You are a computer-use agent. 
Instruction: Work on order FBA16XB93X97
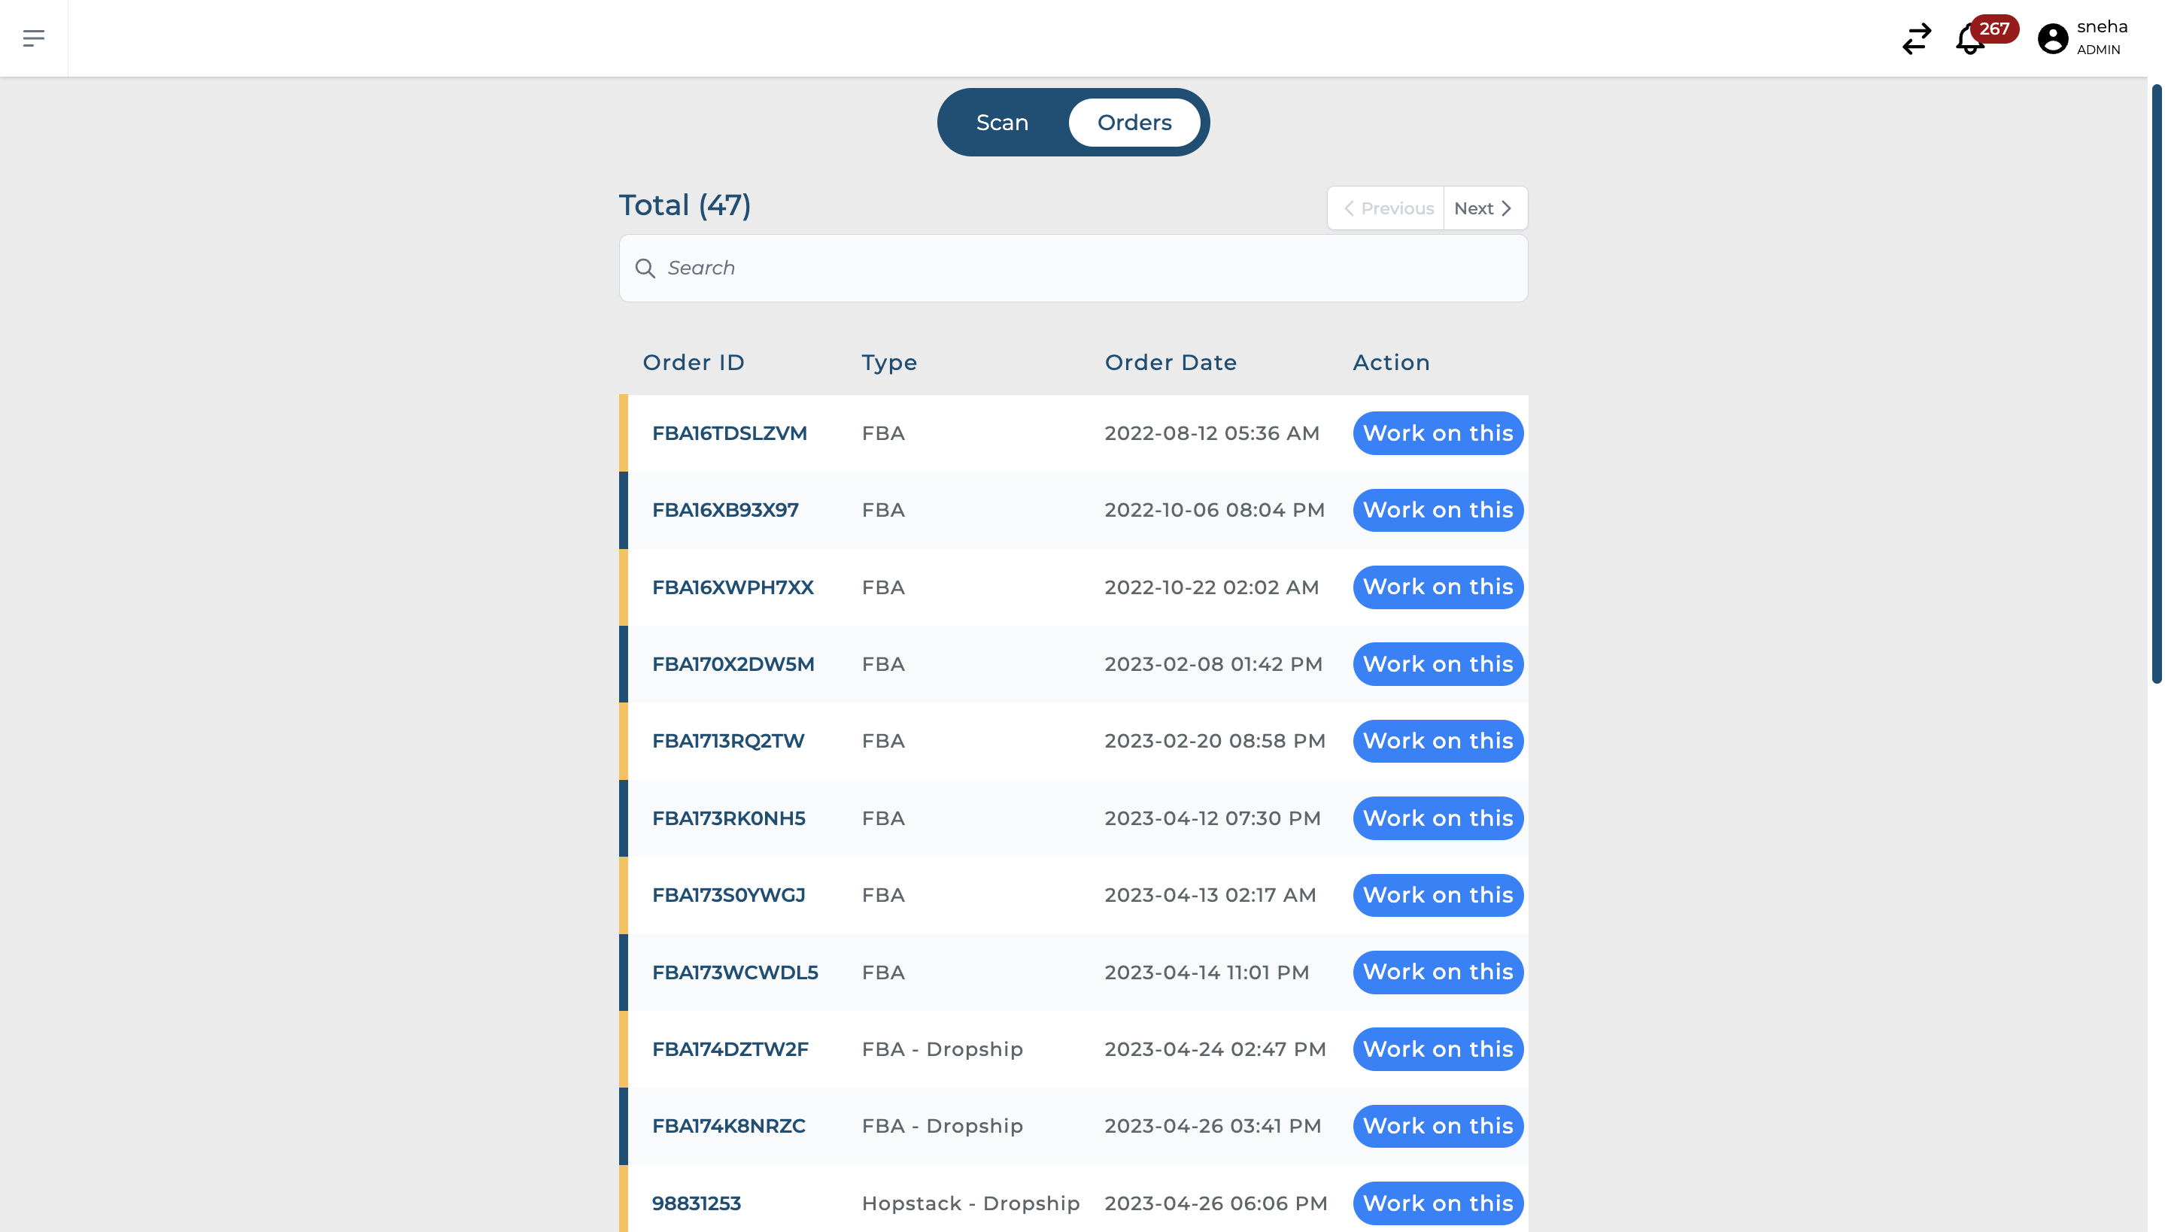coord(1438,510)
